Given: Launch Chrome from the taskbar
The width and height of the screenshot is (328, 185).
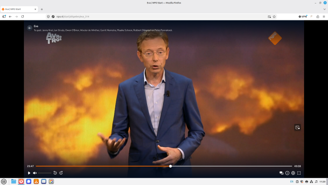Looking at the screenshot, I should coord(51,182).
